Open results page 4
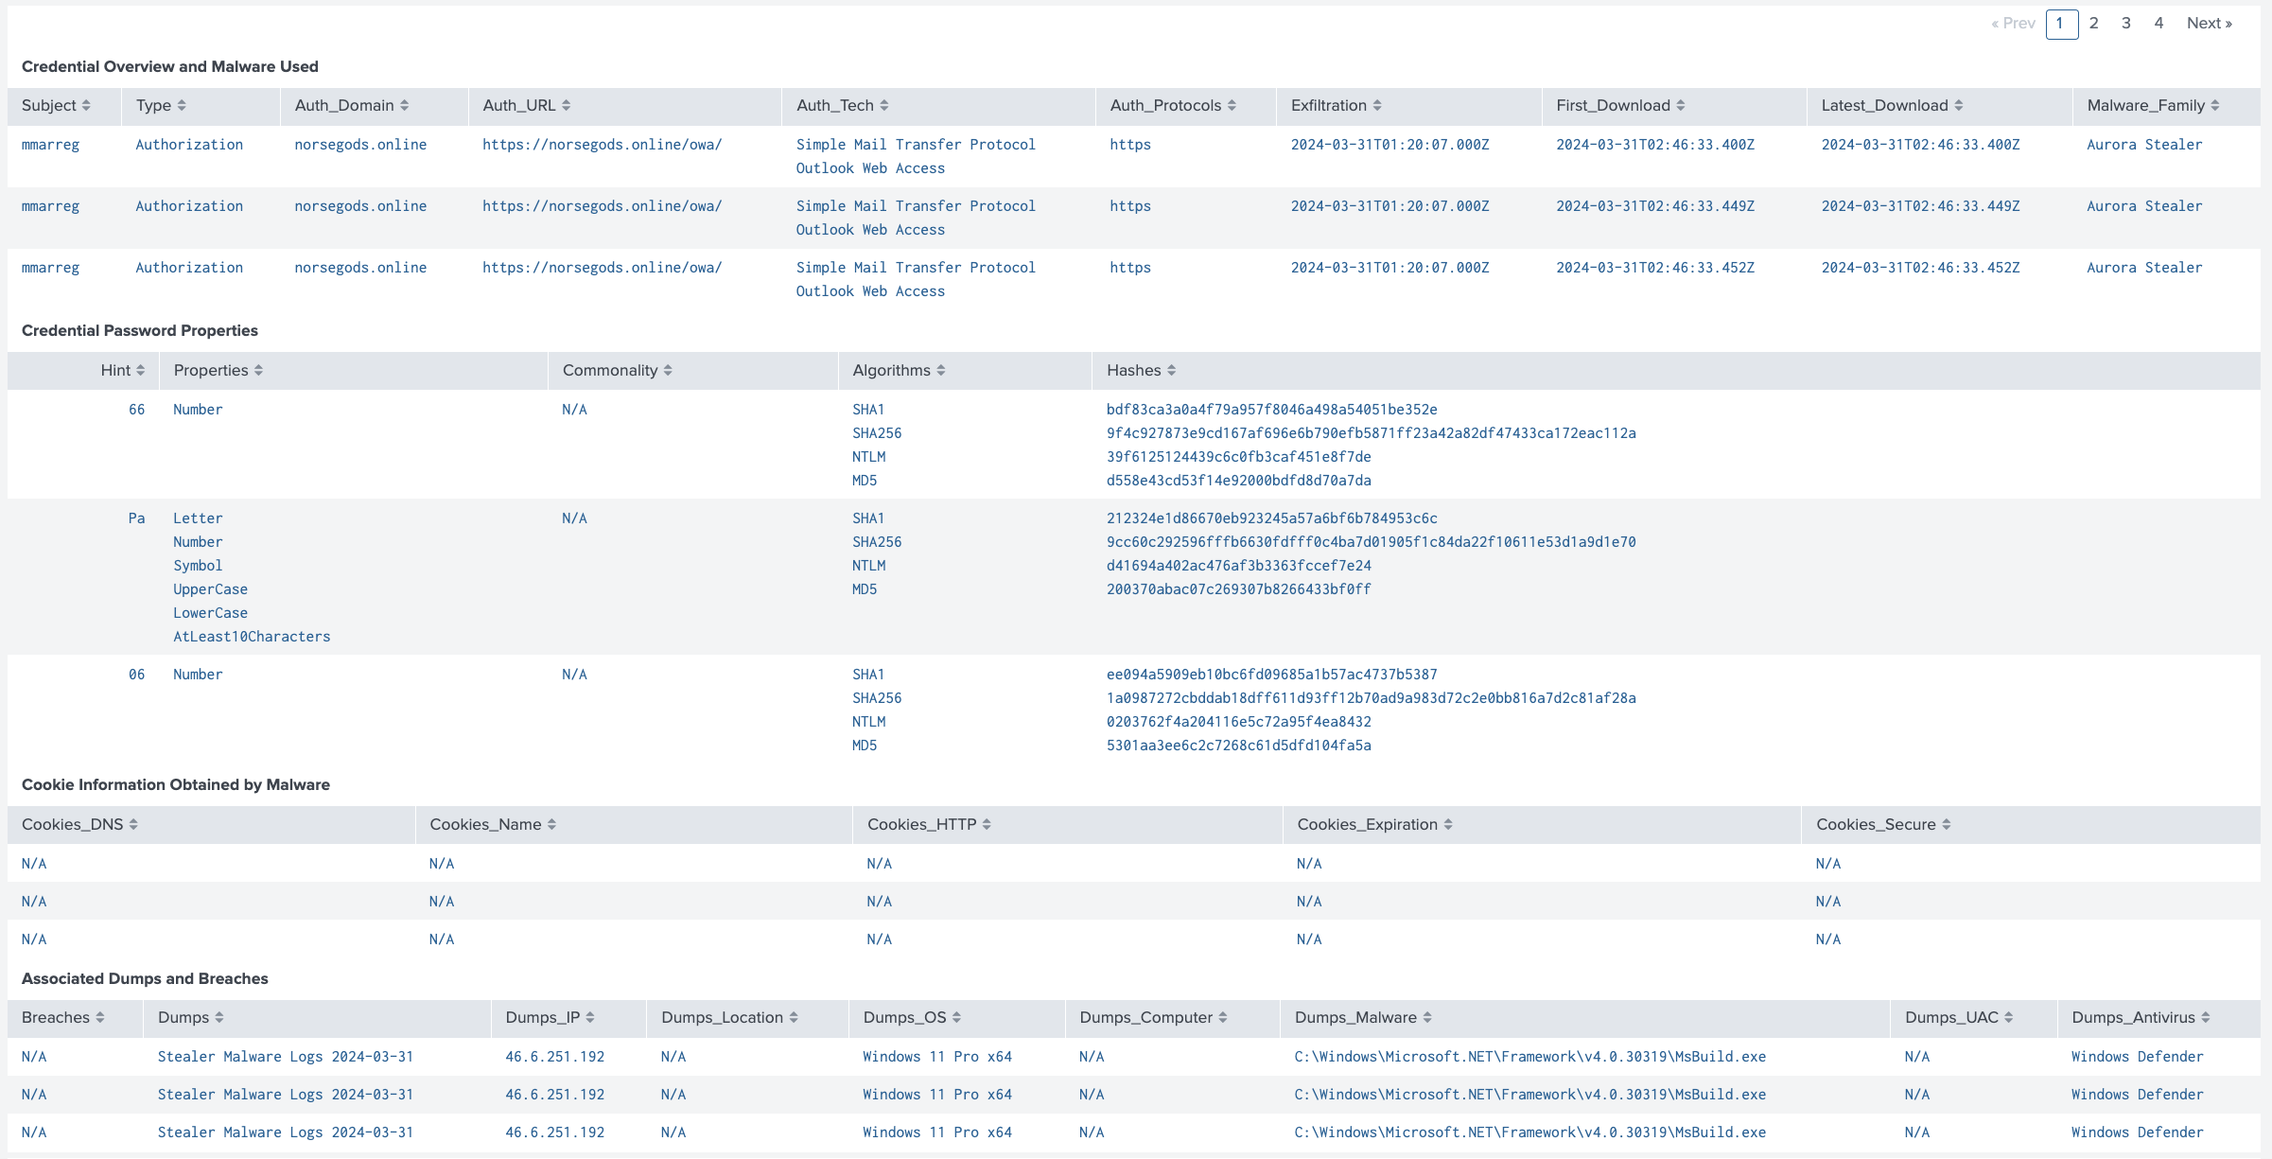Screen dimensions: 2272x1159 (x=2158, y=24)
